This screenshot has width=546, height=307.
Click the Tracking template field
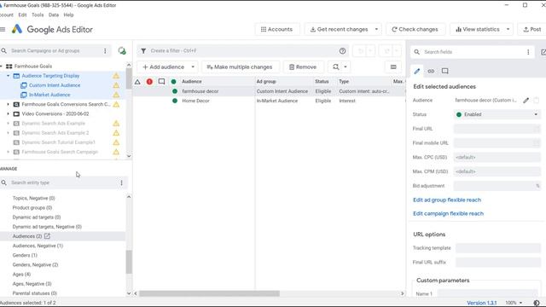pyautogui.click(x=498, y=248)
